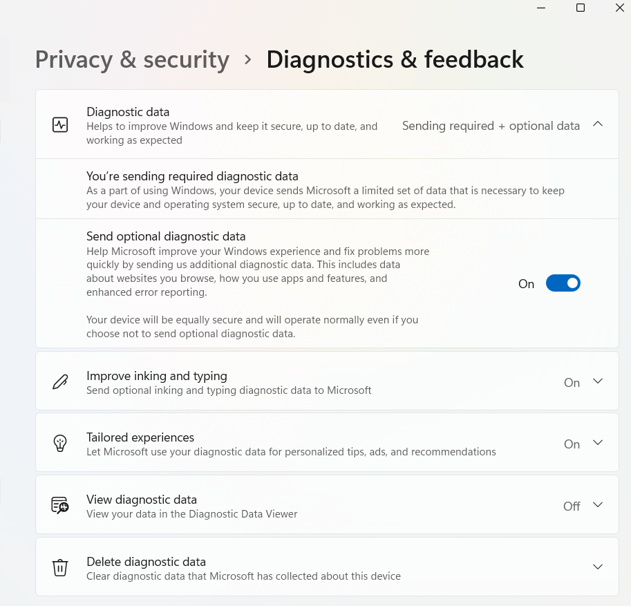Toggle optional diagnostic data off via the switch
The width and height of the screenshot is (631, 606).
tap(563, 283)
